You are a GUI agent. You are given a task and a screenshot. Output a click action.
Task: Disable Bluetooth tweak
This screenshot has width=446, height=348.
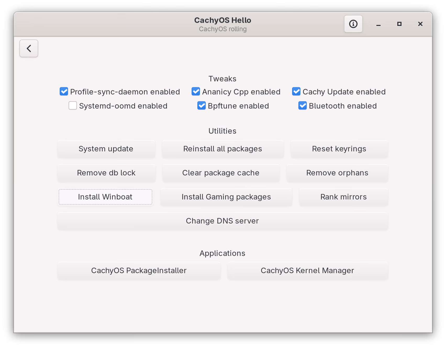[x=302, y=106]
